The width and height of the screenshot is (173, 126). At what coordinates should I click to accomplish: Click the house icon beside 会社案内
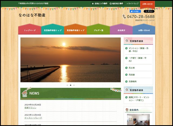tap(127, 110)
